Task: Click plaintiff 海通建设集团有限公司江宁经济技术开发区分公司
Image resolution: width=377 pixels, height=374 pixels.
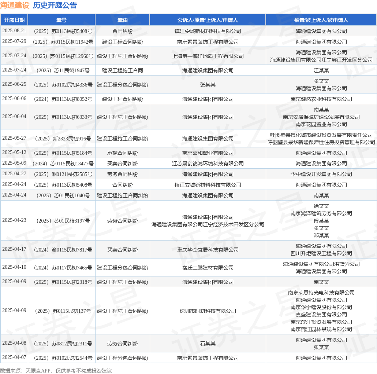Action: (x=208, y=224)
